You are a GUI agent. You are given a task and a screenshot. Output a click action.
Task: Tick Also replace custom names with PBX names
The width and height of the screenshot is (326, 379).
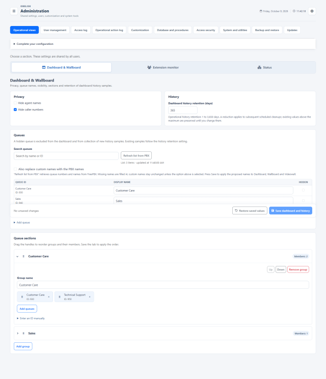[x=15, y=169]
